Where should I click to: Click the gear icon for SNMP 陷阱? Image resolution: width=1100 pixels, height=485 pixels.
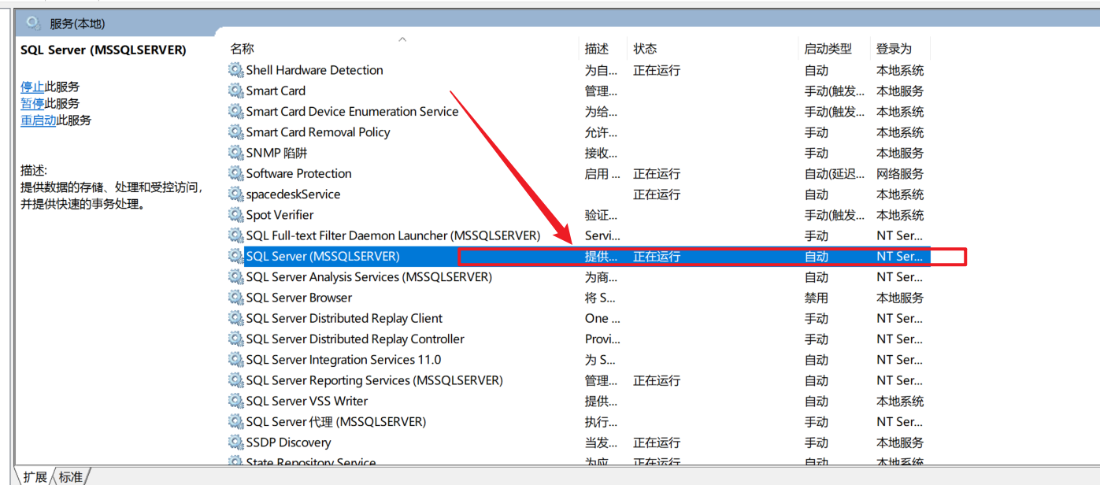click(x=236, y=153)
